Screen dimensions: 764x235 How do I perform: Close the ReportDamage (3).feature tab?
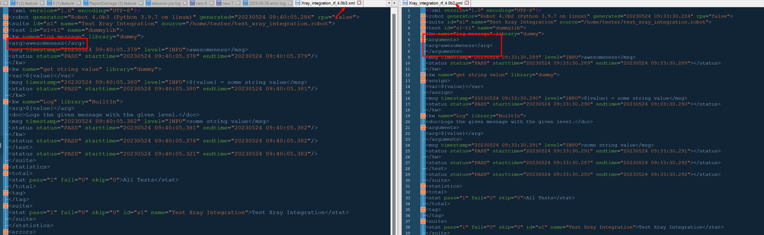click(x=141, y=3)
